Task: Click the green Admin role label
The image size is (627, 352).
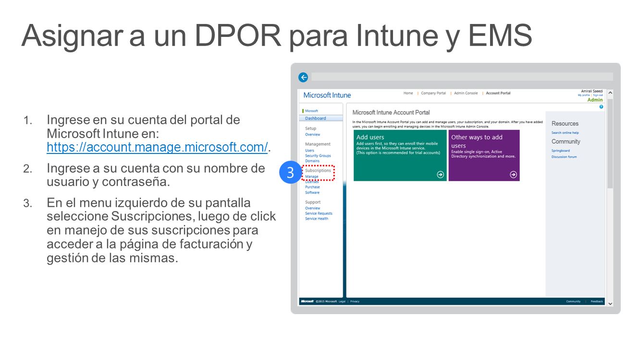Action: pos(595,100)
